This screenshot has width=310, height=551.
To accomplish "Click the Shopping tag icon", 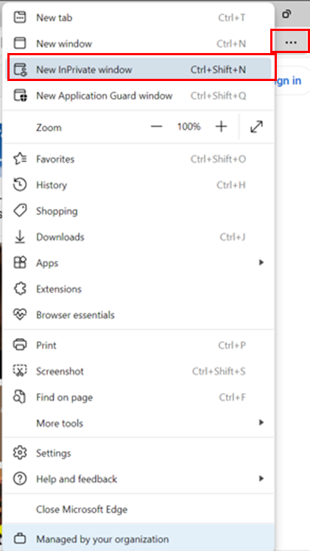I will click(x=20, y=211).
